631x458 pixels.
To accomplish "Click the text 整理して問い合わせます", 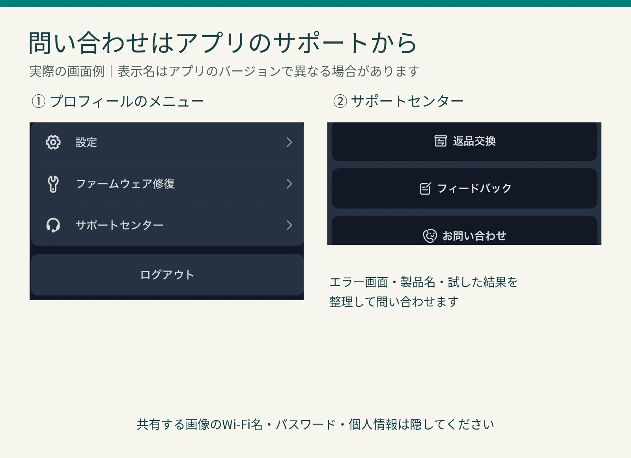I will [x=394, y=302].
